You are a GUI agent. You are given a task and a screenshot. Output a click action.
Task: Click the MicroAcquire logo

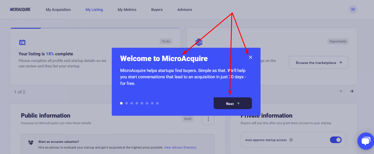pyautogui.click(x=20, y=9)
